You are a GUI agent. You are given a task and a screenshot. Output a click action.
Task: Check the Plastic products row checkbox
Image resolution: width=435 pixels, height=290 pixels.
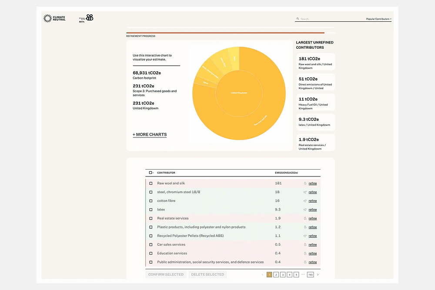click(x=151, y=227)
